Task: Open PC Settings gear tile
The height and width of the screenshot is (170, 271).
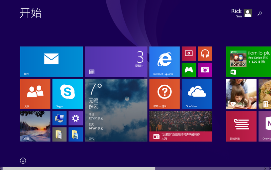Action: coord(76,118)
